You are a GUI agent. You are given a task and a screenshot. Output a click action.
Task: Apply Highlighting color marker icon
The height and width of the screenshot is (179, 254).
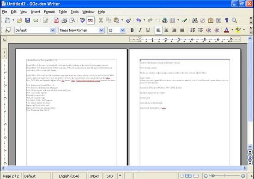pyautogui.click(x=238, y=30)
